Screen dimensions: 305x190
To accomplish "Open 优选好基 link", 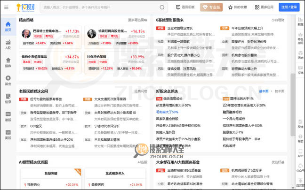I will pos(278,162).
